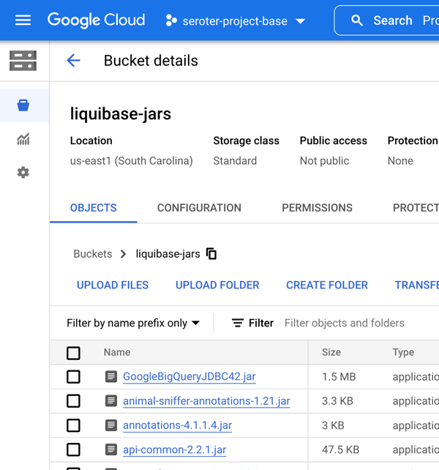Click the Buckets breadcrumb link
The height and width of the screenshot is (470, 439).
[x=93, y=254]
